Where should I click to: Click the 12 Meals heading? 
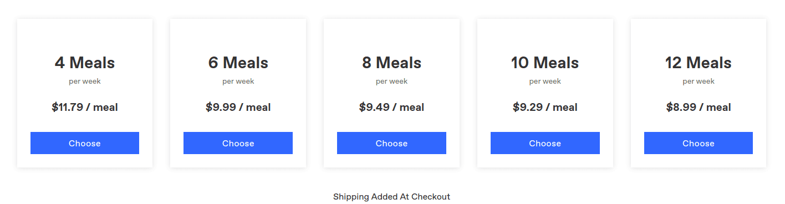699,63
